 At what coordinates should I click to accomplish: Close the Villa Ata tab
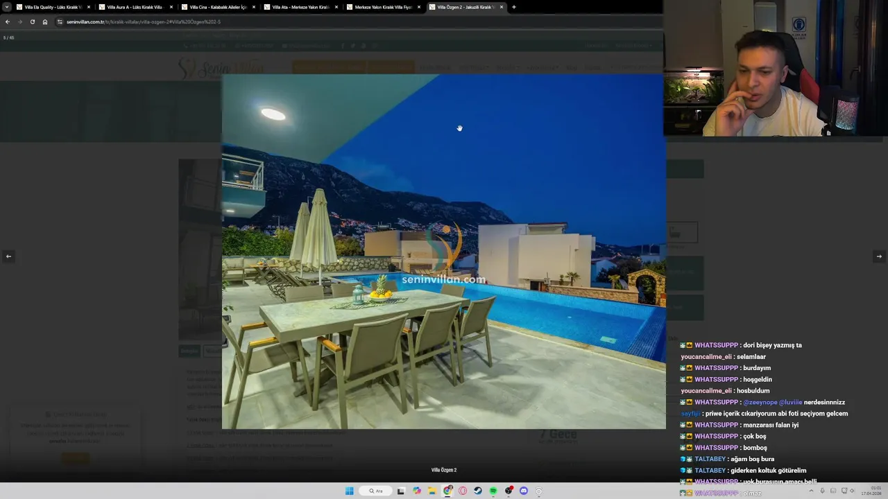(336, 7)
